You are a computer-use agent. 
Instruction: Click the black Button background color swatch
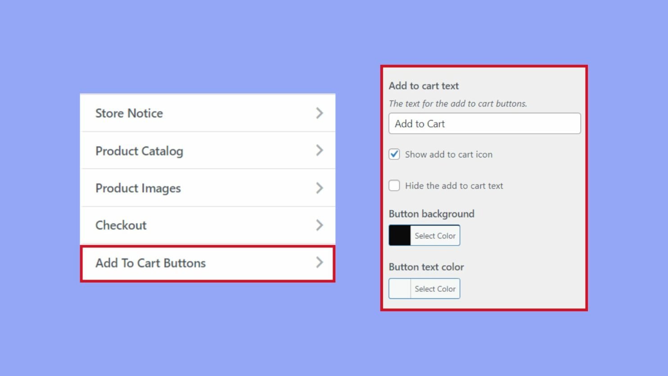(x=400, y=235)
